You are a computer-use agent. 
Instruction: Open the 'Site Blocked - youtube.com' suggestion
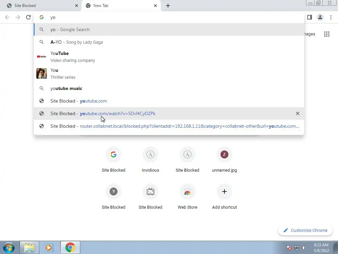coord(169,101)
